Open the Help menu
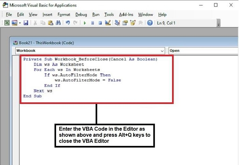 coord(162,15)
